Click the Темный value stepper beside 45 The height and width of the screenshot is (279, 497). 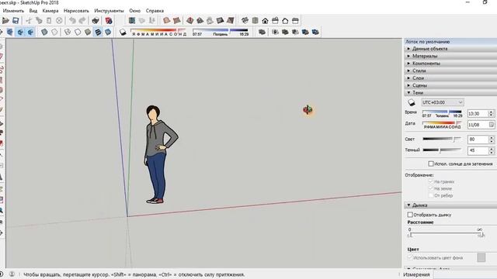[492, 150]
